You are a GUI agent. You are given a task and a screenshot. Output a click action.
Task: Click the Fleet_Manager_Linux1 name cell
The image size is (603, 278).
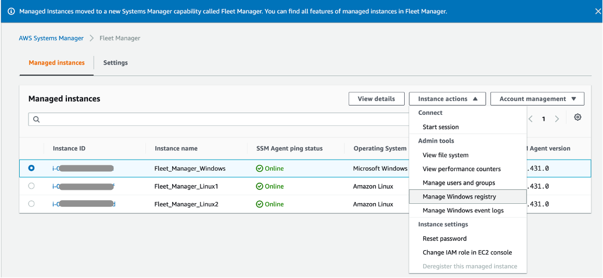[x=186, y=186]
